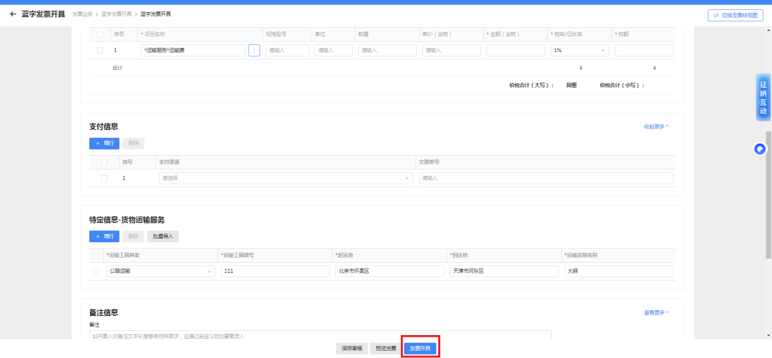Tick the header checkbox in 货物运输服务 table
This screenshot has width=772, height=358.
pyautogui.click(x=96, y=255)
